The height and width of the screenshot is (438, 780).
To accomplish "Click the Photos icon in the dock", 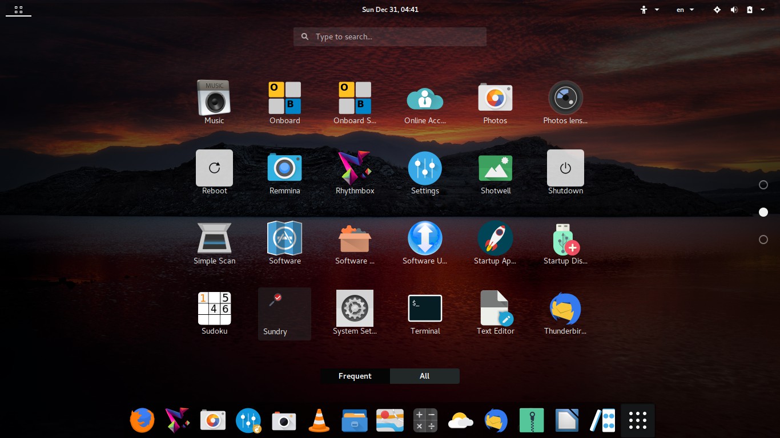I will point(213,421).
